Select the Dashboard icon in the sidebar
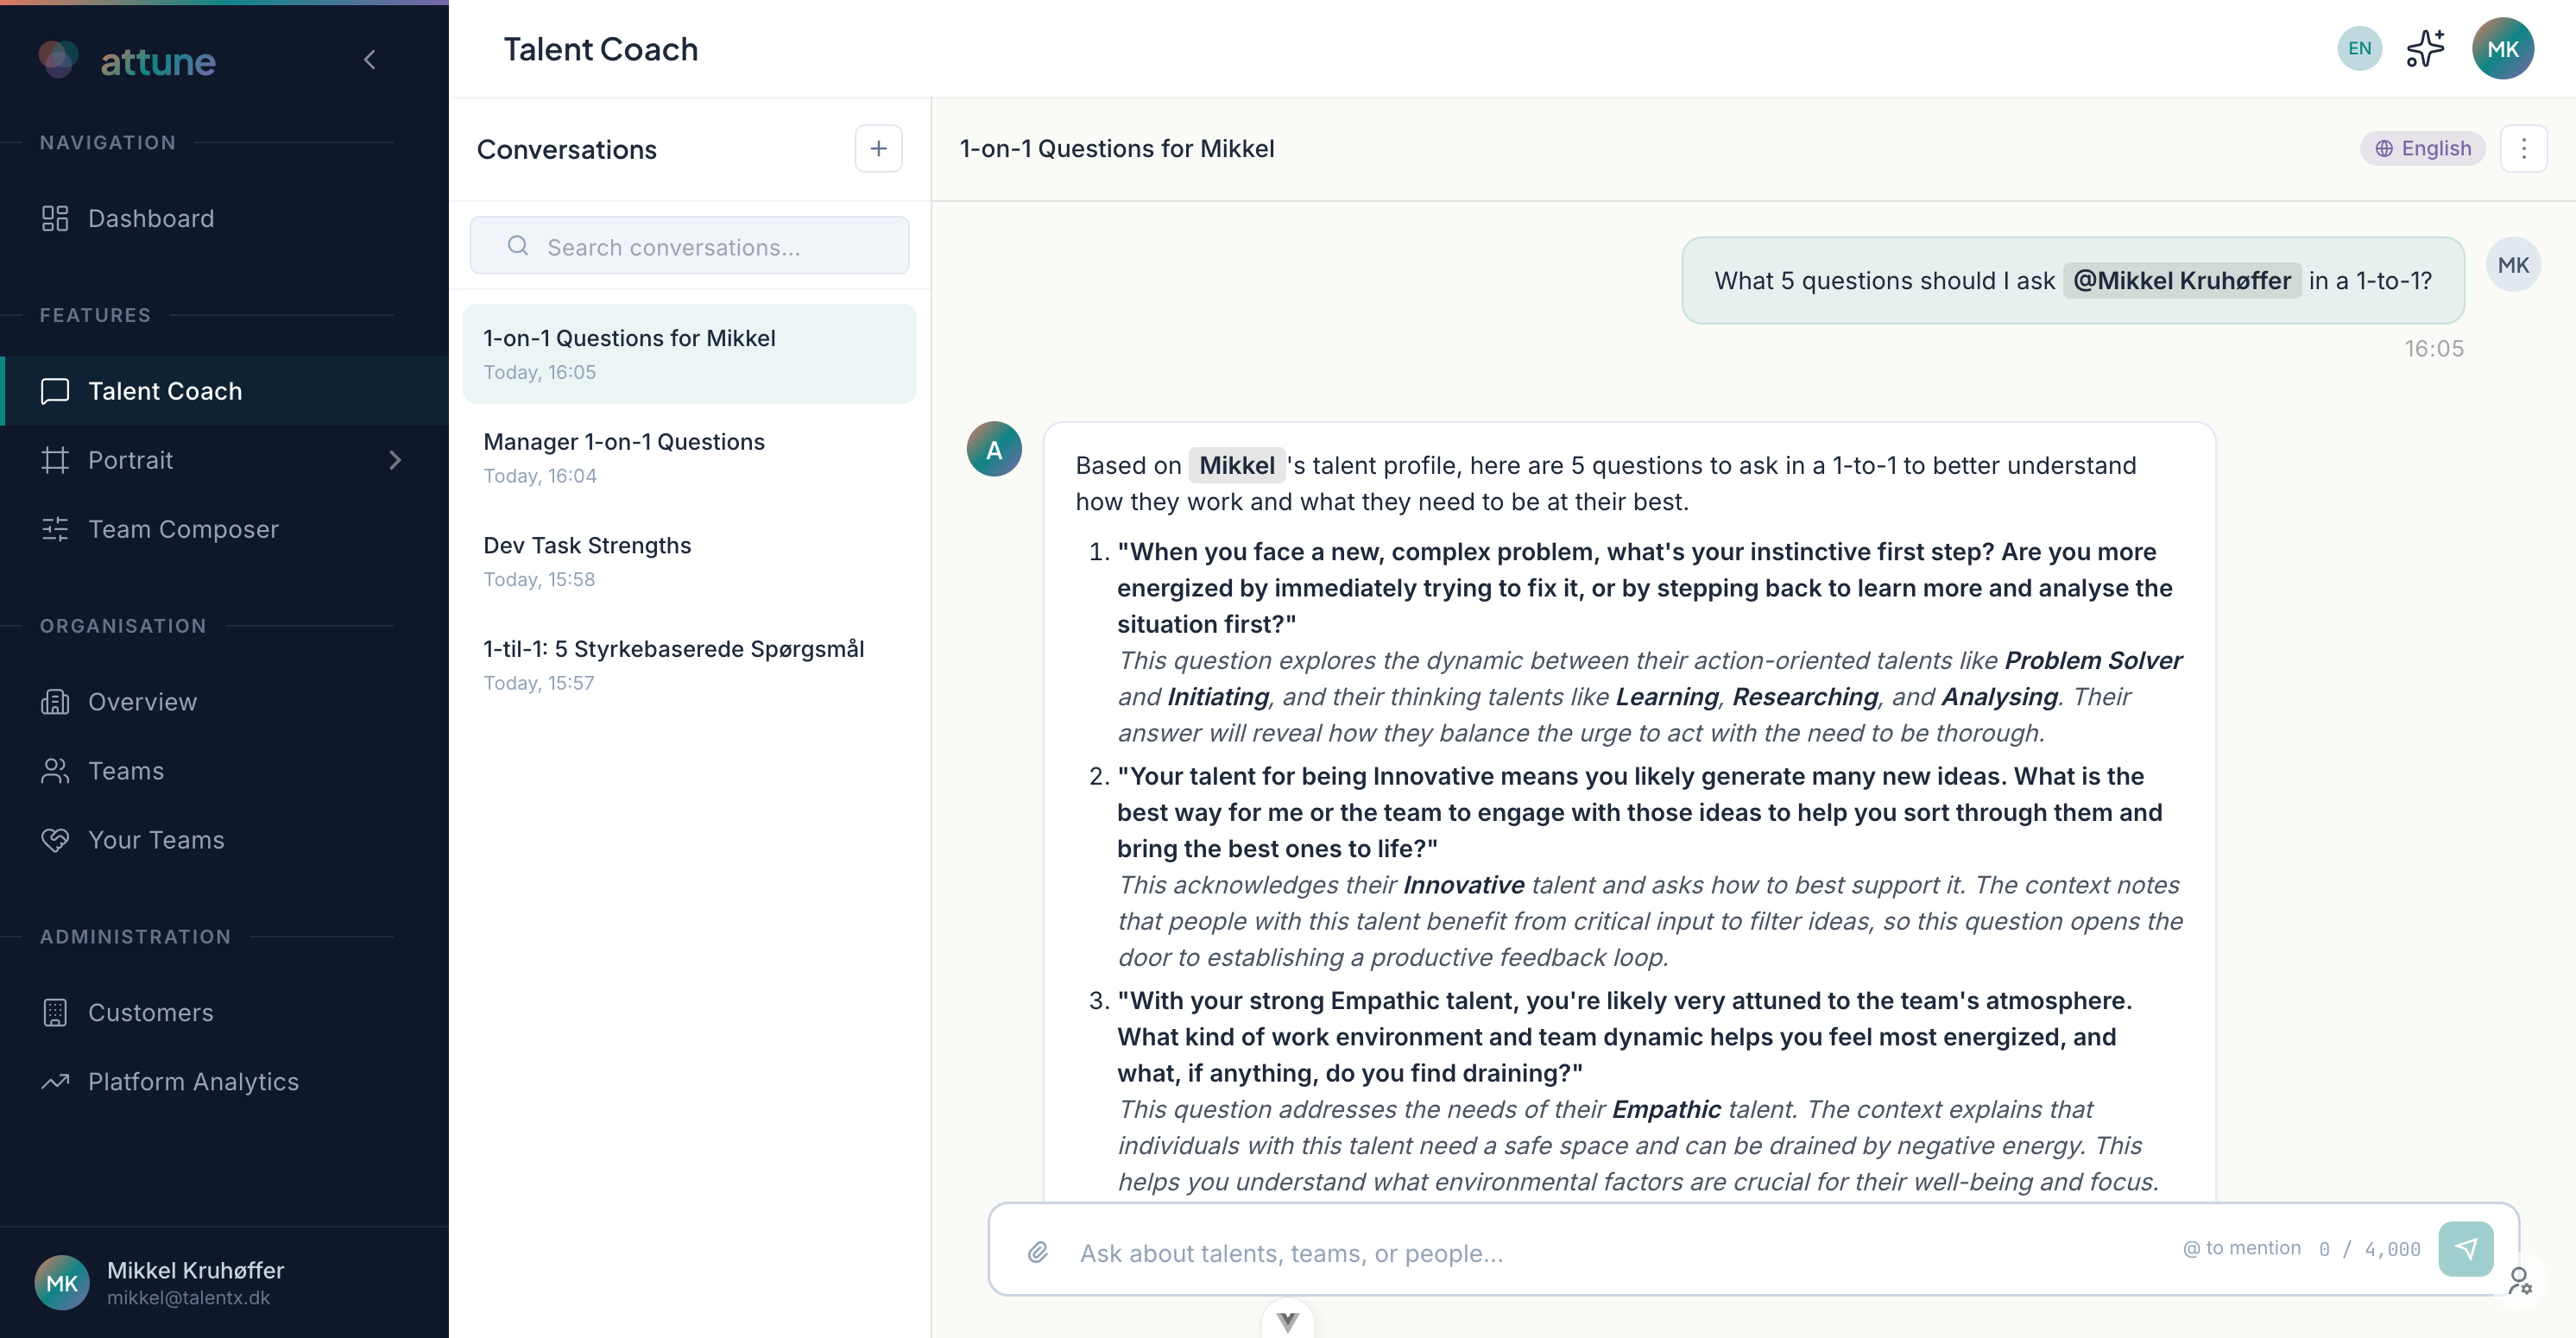The image size is (2576, 1338). (x=55, y=218)
